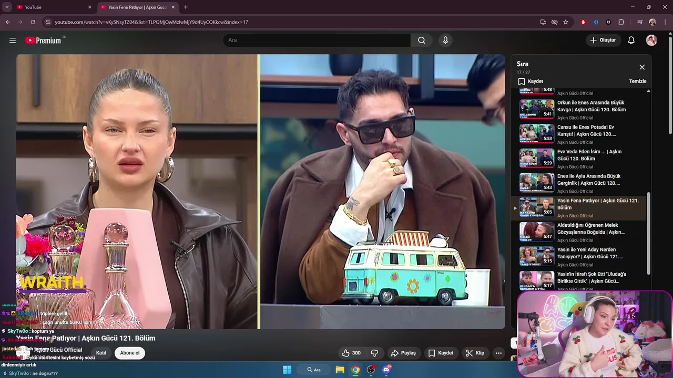Save video with Kaydet below player
Image resolution: width=673 pixels, height=378 pixels.
point(441,353)
